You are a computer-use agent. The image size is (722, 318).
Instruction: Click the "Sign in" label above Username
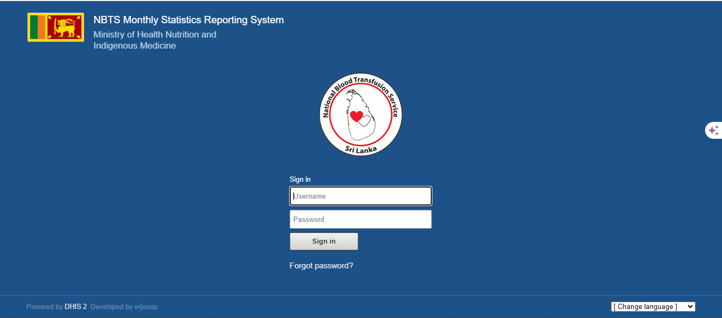300,180
